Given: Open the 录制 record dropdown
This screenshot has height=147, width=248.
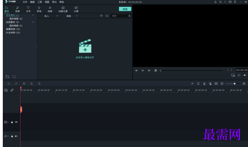Looking at the screenshot, I should click(72, 16).
